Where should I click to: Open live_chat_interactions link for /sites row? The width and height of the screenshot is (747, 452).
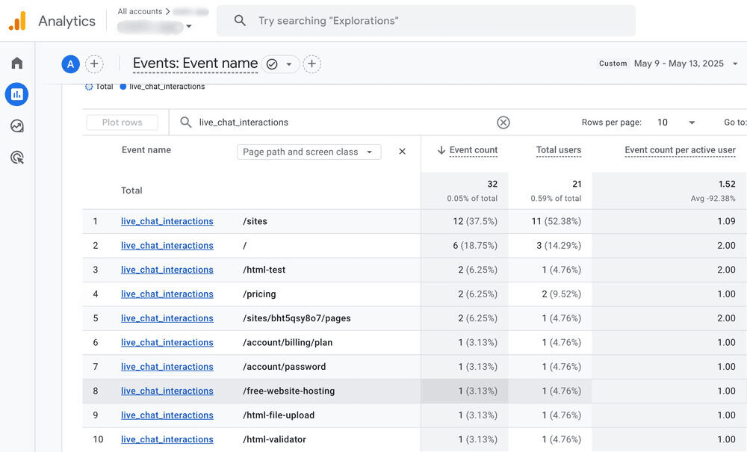coord(167,221)
